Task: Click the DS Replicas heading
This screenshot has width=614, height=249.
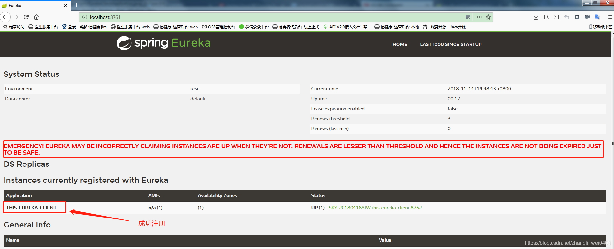Action: tap(26, 164)
